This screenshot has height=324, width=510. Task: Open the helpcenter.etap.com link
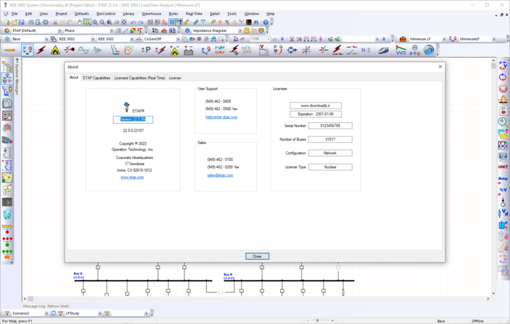coord(221,117)
